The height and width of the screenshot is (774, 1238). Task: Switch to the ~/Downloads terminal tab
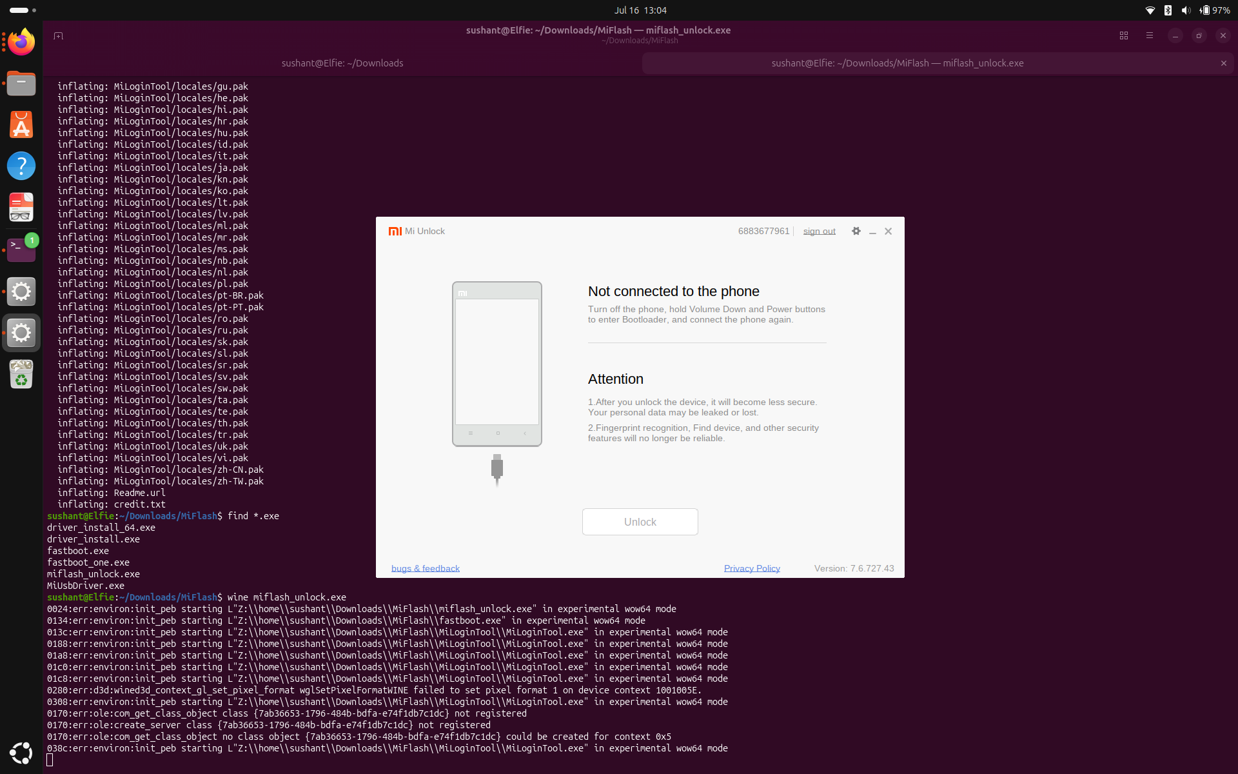[342, 63]
